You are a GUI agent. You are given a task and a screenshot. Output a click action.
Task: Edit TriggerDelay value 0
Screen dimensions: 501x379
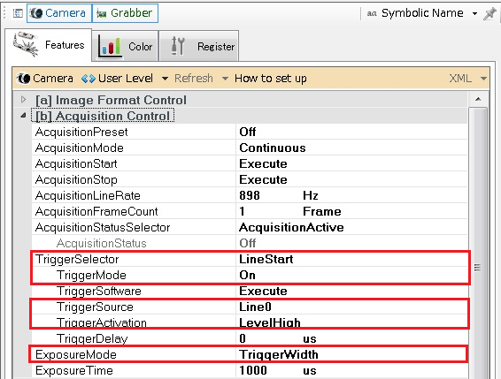pos(243,339)
